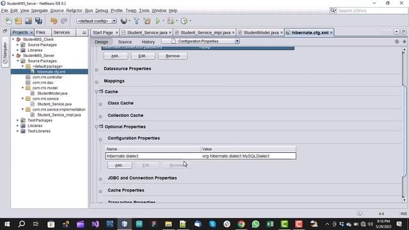This screenshot has width=409, height=230.
Task: Run Project with green play icon
Action: pyautogui.click(x=158, y=21)
